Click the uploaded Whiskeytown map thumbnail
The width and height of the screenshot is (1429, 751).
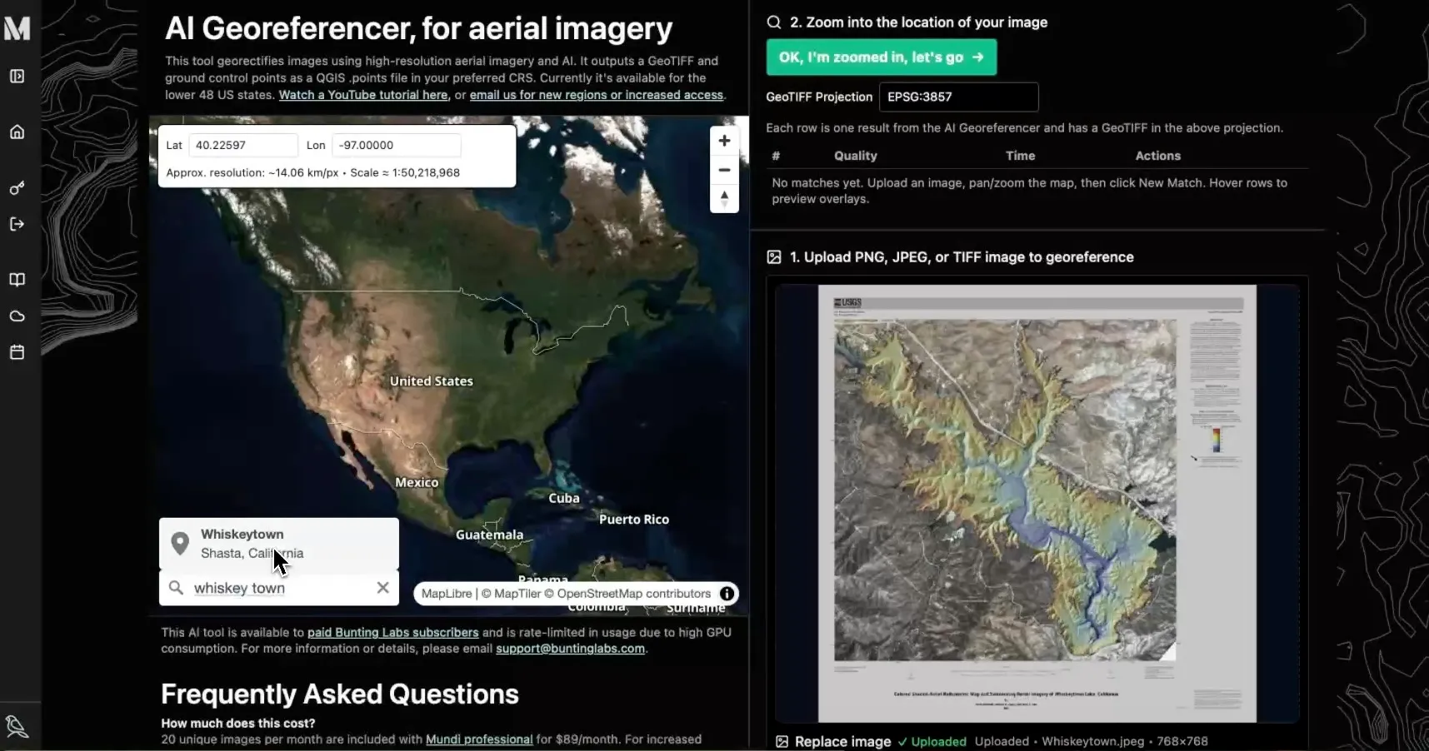pyautogui.click(x=1037, y=504)
